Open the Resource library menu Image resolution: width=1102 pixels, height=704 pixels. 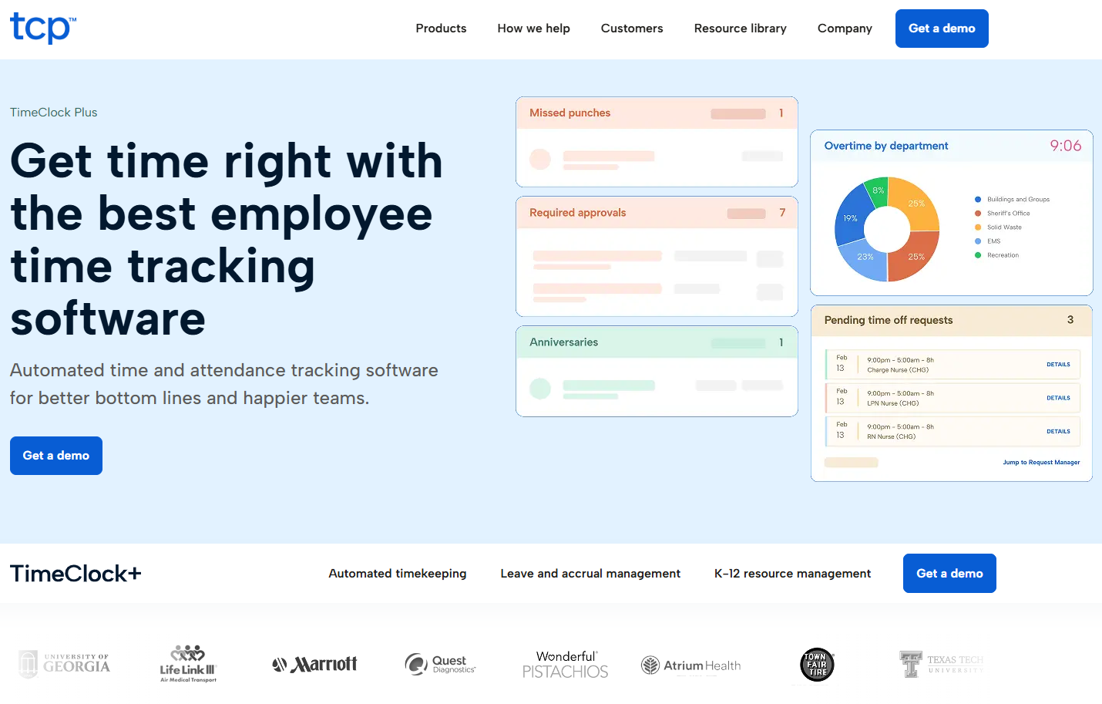pos(740,29)
